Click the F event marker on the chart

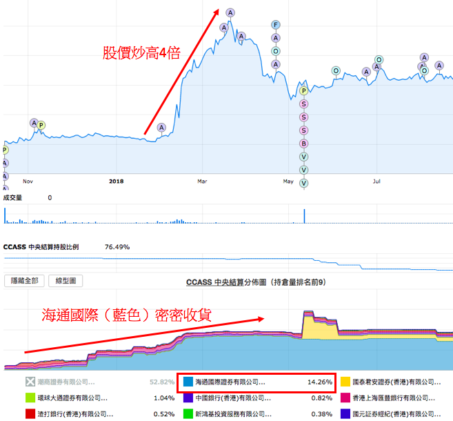pos(276,25)
